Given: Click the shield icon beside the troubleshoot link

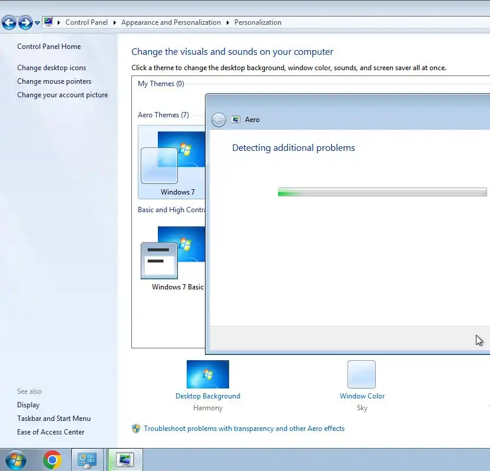Looking at the screenshot, I should pyautogui.click(x=136, y=429).
